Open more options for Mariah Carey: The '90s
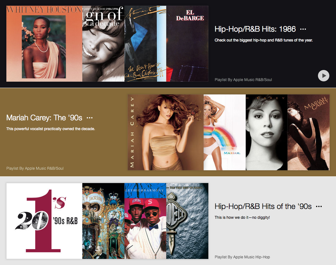336x265 pixels. pyautogui.click(x=90, y=118)
